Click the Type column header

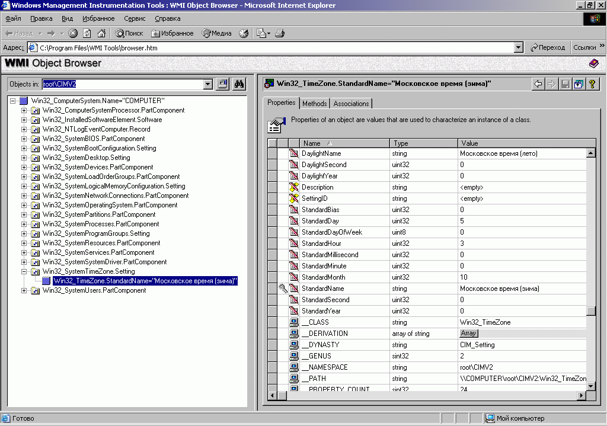tap(424, 143)
